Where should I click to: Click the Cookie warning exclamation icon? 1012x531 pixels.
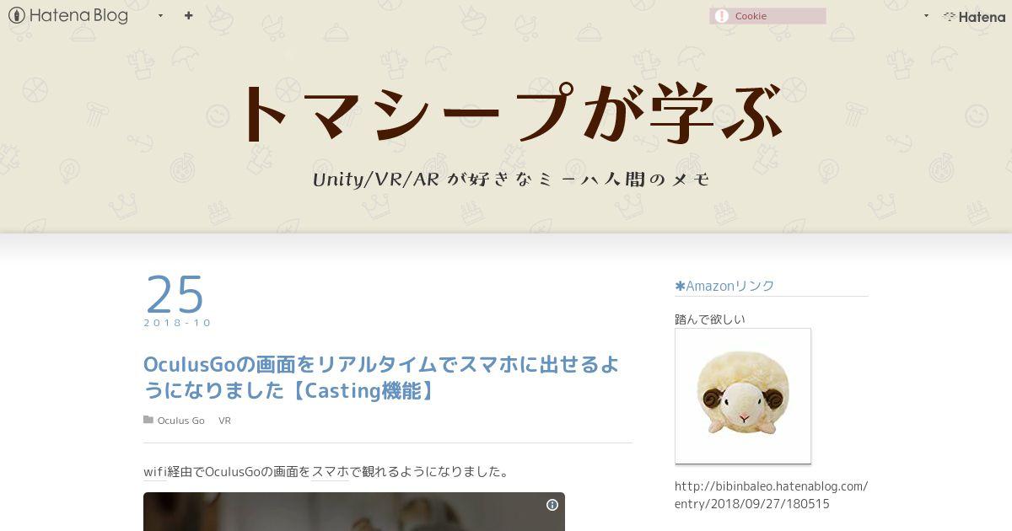click(x=721, y=16)
